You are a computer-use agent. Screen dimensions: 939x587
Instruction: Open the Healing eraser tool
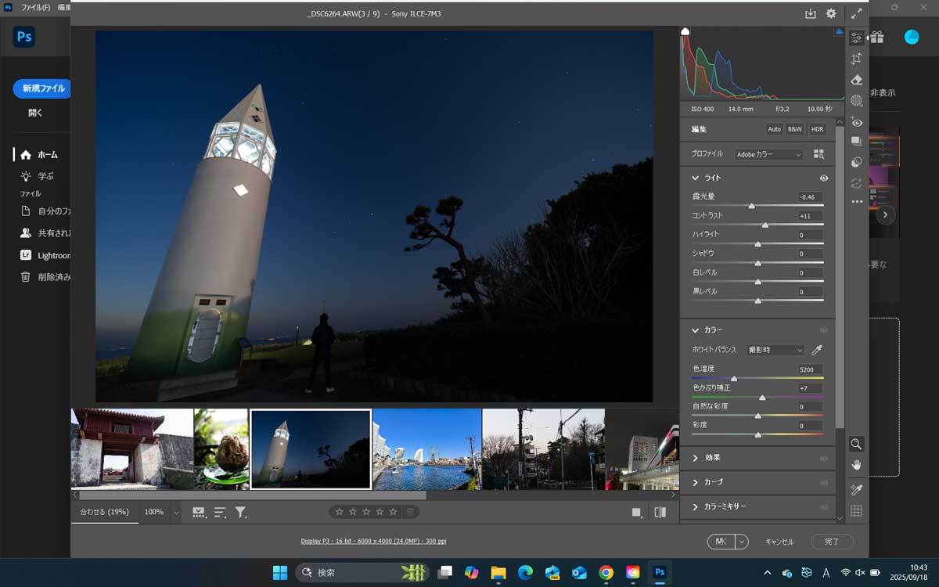pos(857,80)
